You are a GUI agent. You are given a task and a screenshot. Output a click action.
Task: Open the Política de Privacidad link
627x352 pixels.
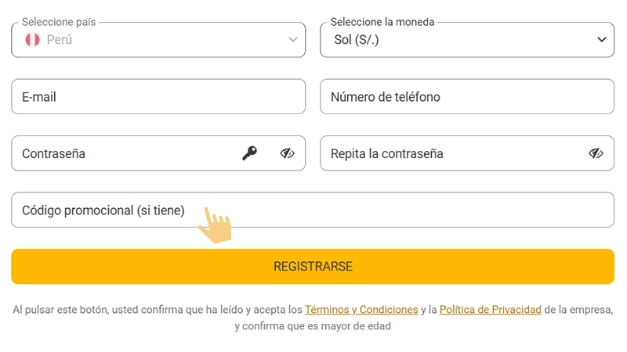click(490, 310)
